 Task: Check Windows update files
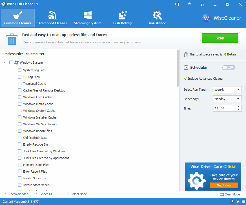[x=20, y=131]
